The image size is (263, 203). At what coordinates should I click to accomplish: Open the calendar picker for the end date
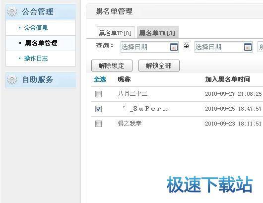click(248, 47)
